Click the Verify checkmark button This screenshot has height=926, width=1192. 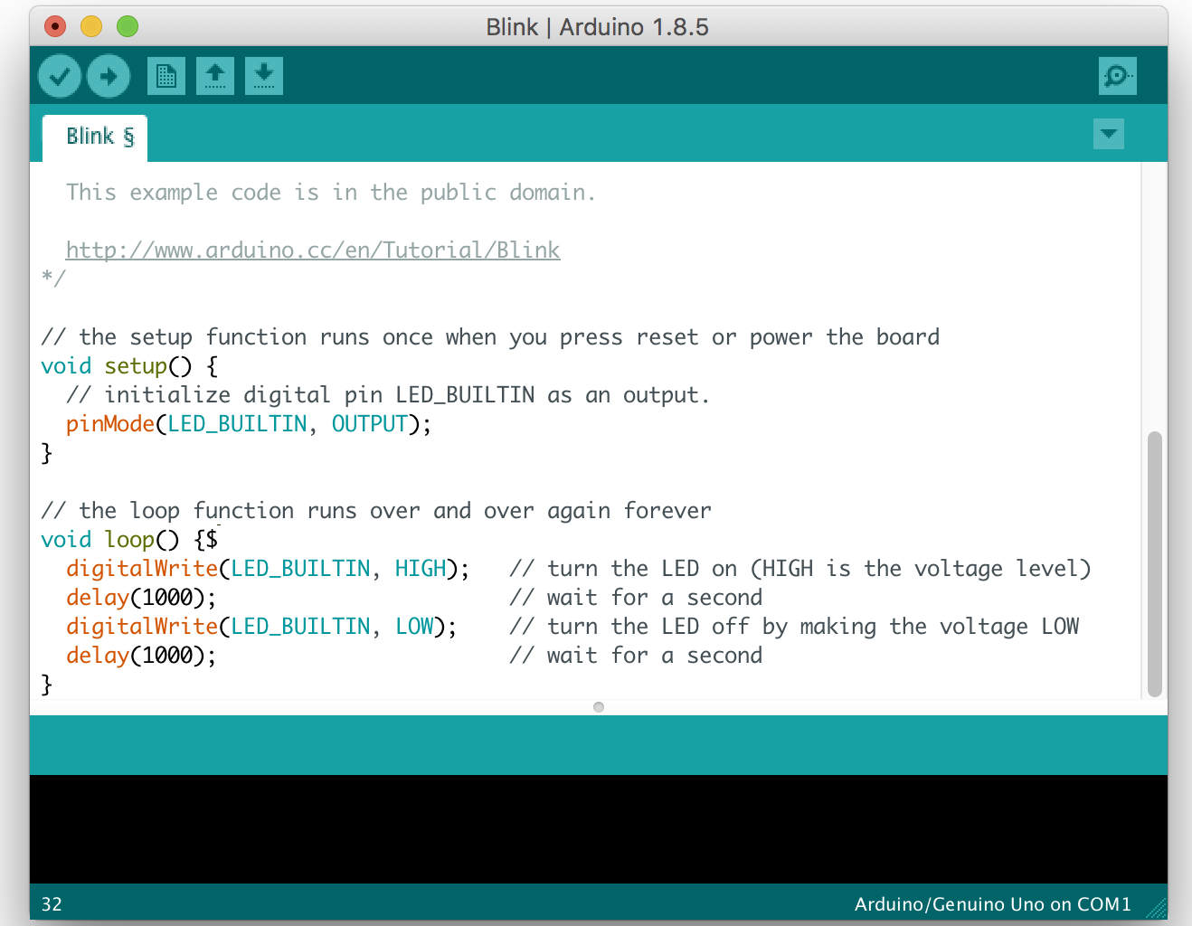click(60, 76)
